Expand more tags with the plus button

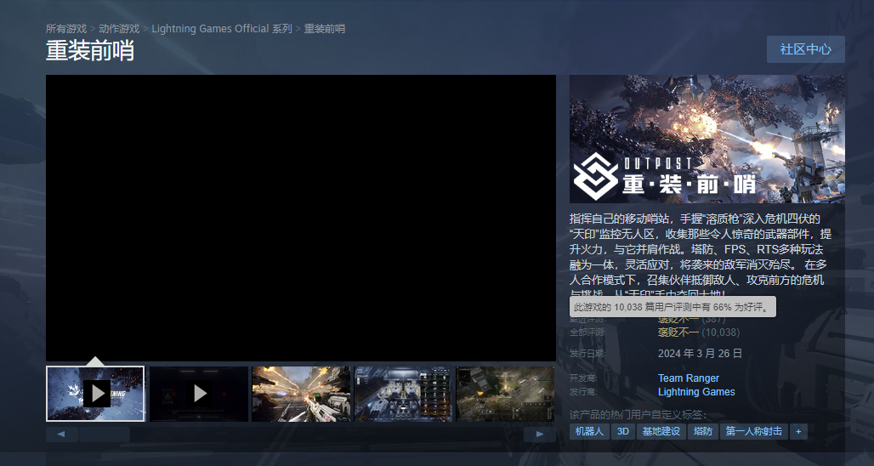[x=798, y=431]
